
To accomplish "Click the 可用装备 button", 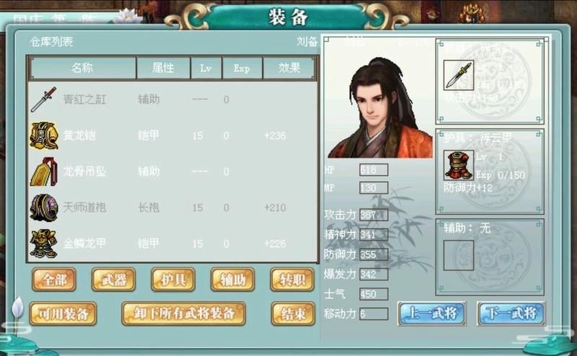I will click(63, 313).
